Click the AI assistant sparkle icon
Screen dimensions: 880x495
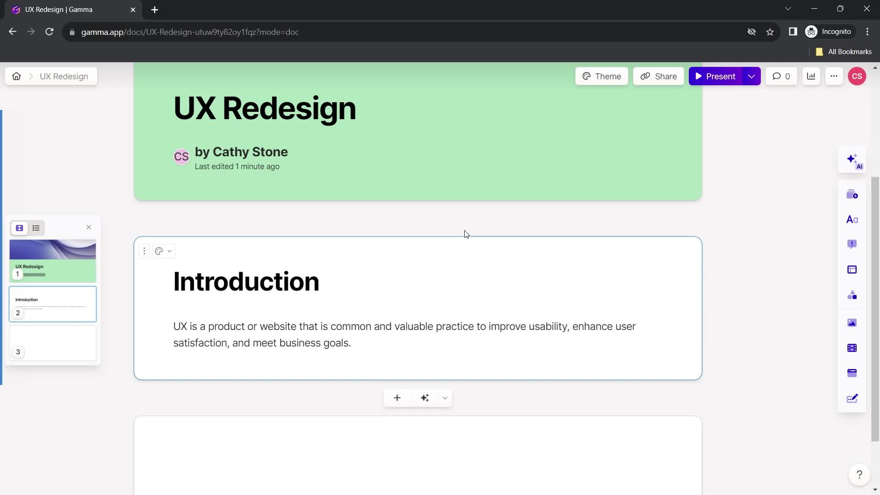click(854, 160)
